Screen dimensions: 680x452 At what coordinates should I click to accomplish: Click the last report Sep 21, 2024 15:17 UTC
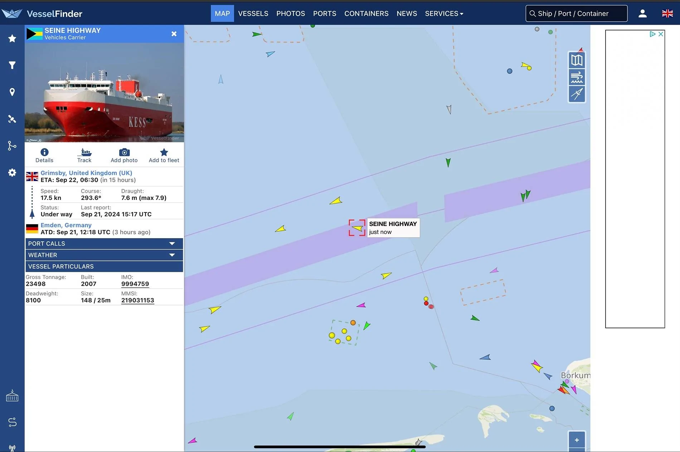[x=116, y=215]
